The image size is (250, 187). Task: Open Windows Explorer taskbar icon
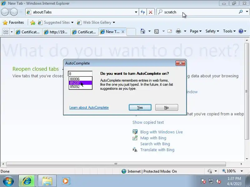coord(47,181)
